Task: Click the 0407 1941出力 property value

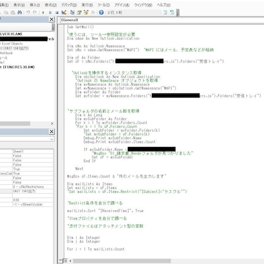Action: tap(33, 191)
